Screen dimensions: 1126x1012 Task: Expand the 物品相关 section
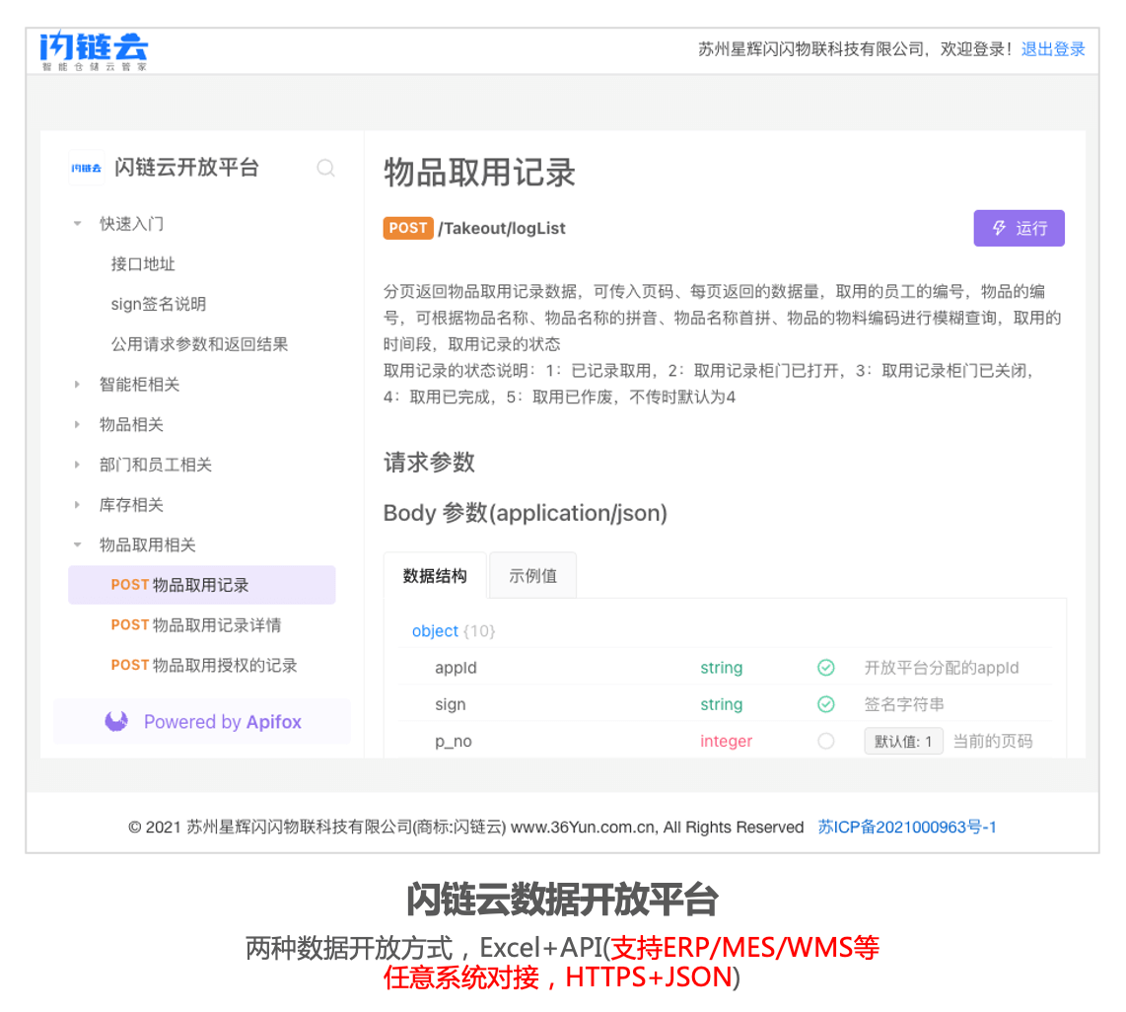tap(77, 424)
